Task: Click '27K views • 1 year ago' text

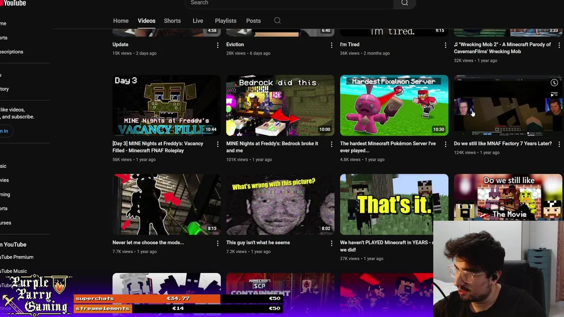Action: (x=362, y=258)
